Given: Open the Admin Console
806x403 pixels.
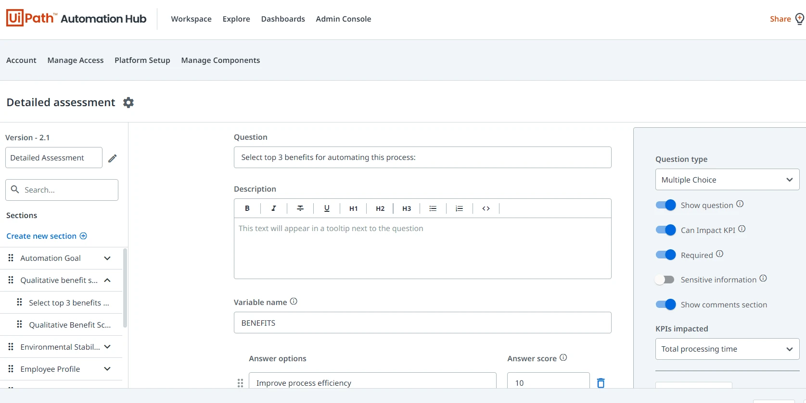Looking at the screenshot, I should (344, 19).
